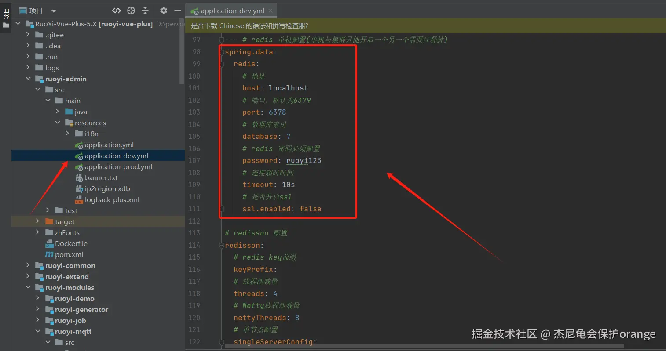The width and height of the screenshot is (666, 351).
Task: Click the code navigation icon in project toolbar
Action: pos(117,11)
